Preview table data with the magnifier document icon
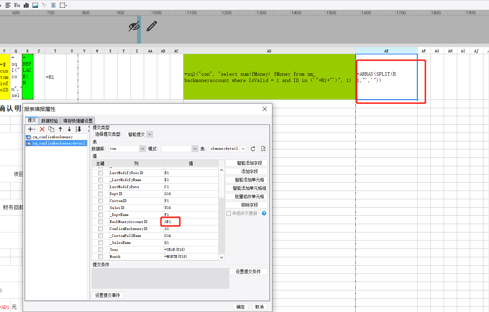Viewport: 489px width, 312px height. click(x=263, y=149)
